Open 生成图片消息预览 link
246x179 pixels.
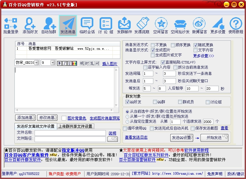pyautogui.click(x=105, y=118)
